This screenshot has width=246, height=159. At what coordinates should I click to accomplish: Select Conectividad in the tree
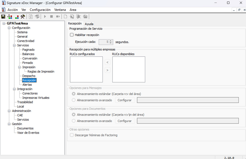pos(26,41)
